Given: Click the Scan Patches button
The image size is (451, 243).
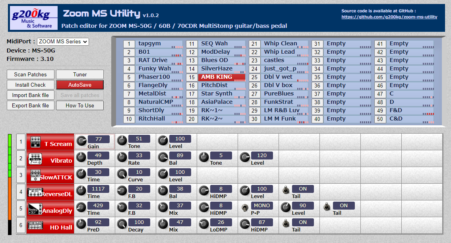Looking at the screenshot, I should tap(31, 74).
